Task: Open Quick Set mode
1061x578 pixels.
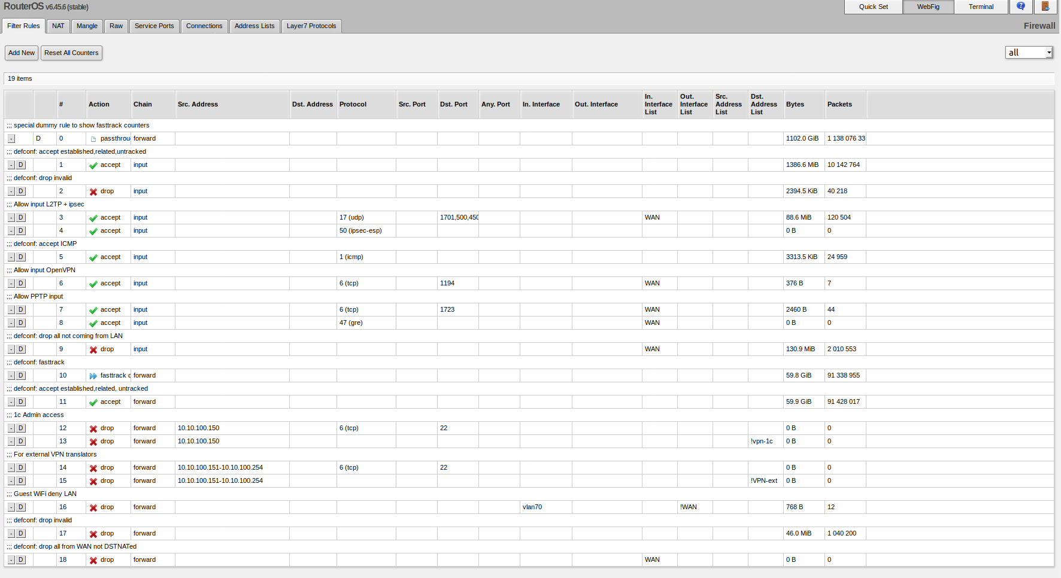Action: (x=874, y=7)
